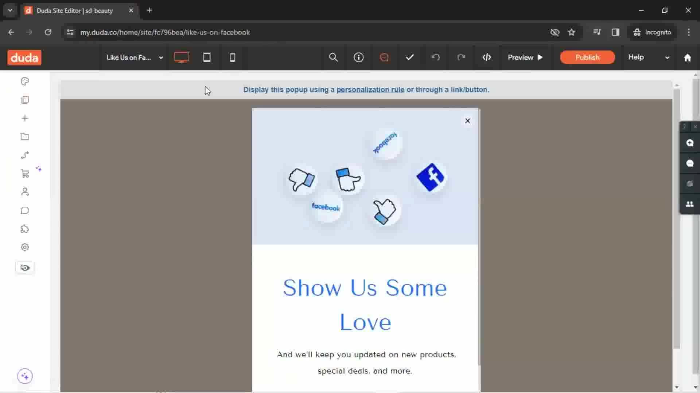
Task: Open the Connect data path icon
Action: coord(25,155)
